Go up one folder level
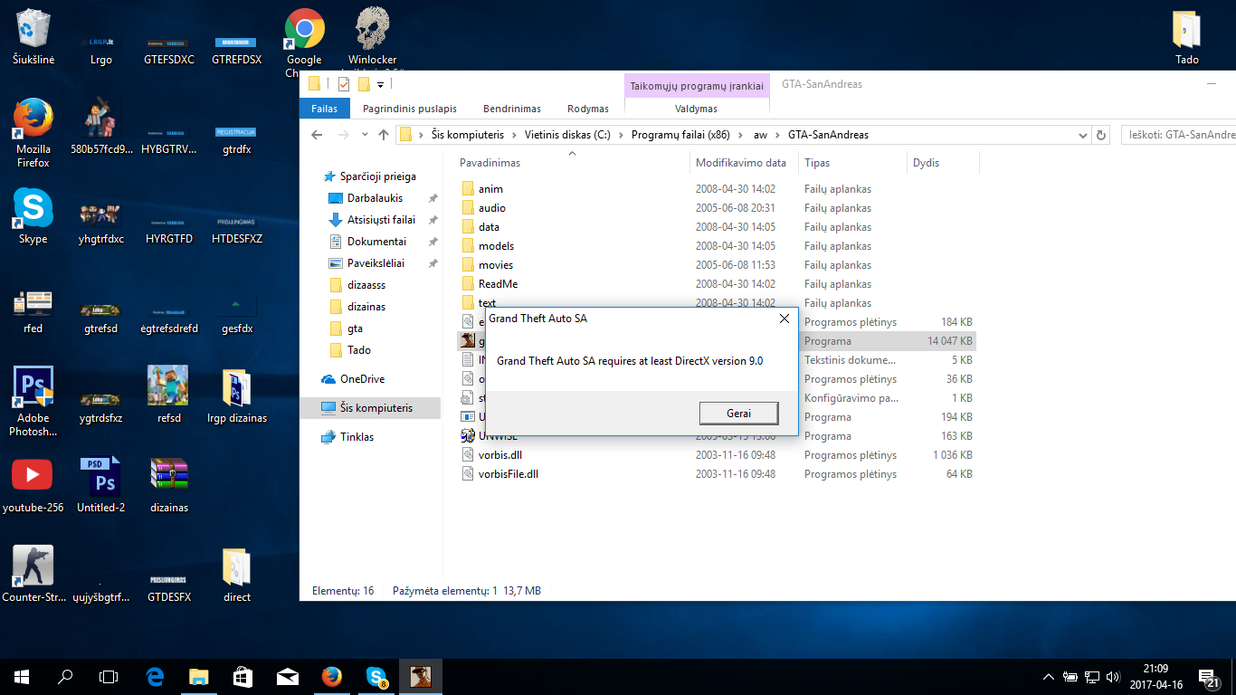Image resolution: width=1236 pixels, height=695 pixels. click(x=384, y=135)
